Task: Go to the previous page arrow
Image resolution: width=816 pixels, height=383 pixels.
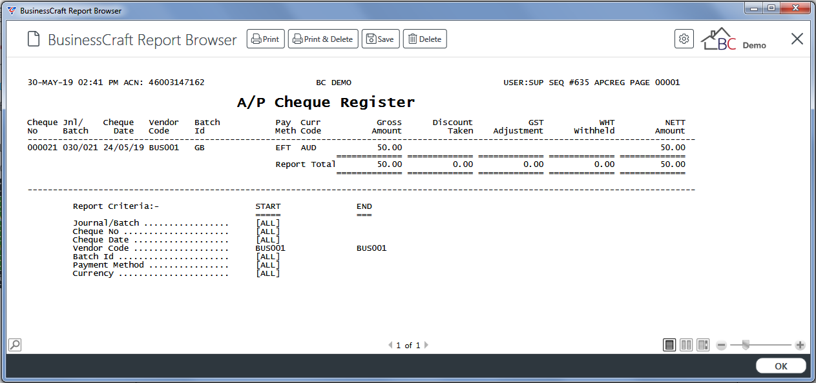Action: (x=390, y=346)
